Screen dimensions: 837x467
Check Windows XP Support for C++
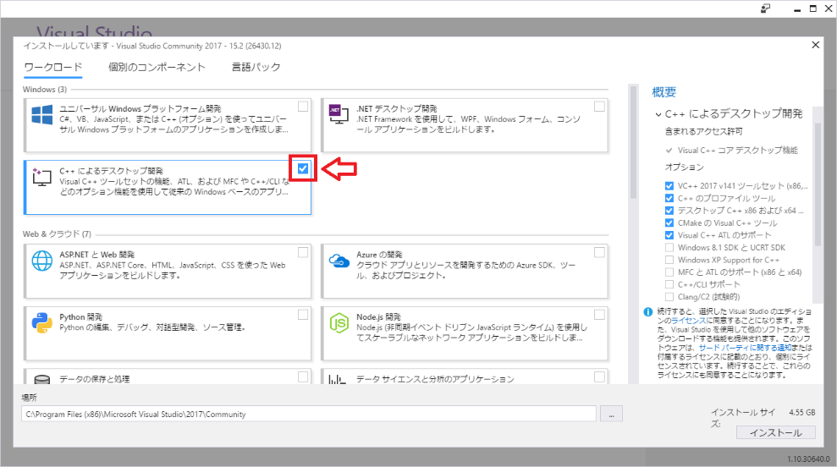point(669,260)
